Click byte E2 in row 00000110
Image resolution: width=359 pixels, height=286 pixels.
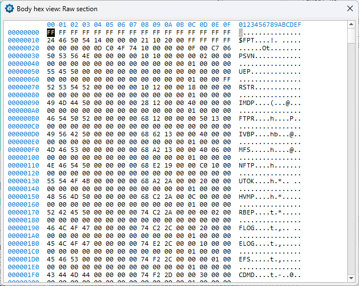click(x=157, y=165)
